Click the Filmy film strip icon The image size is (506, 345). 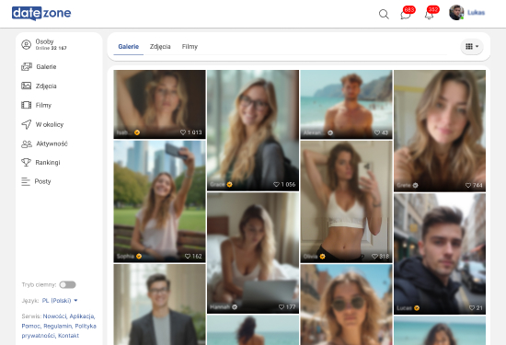coord(26,105)
